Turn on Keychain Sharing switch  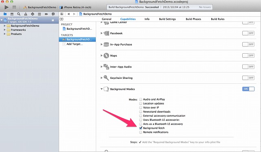248,78
